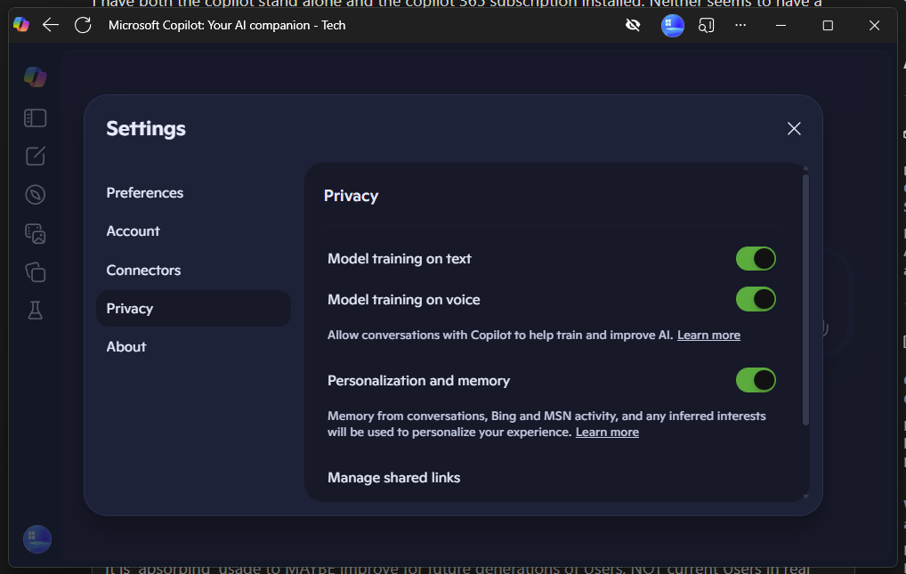
Task: Click the Model training on voice label
Action: pyautogui.click(x=404, y=299)
